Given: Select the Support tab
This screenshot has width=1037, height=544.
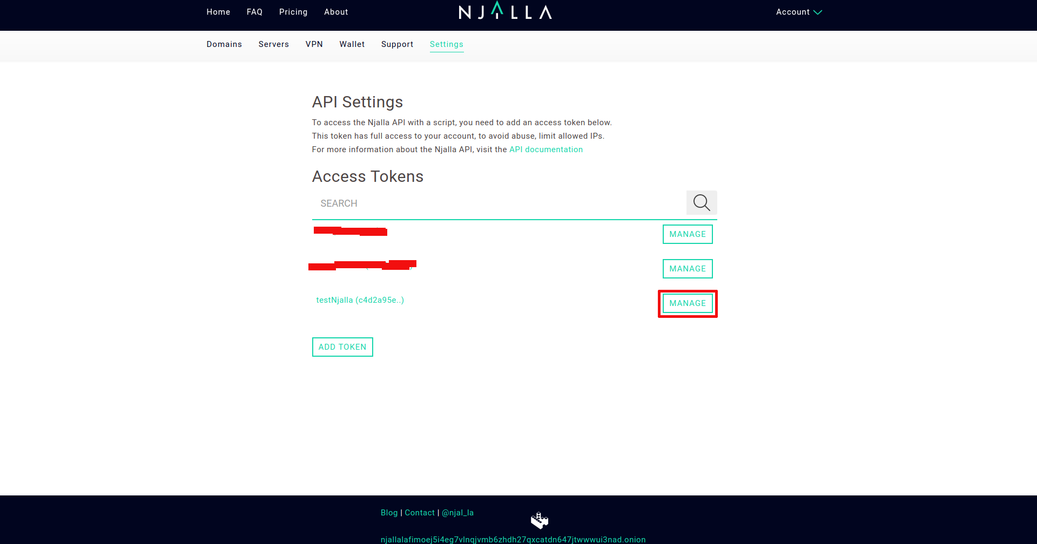Looking at the screenshot, I should tap(397, 44).
